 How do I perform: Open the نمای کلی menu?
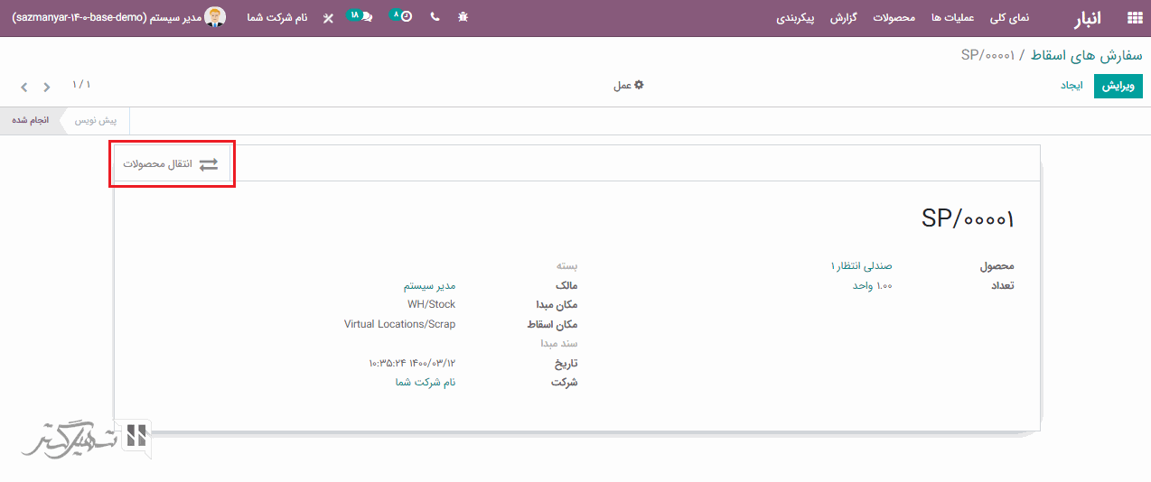click(1010, 17)
